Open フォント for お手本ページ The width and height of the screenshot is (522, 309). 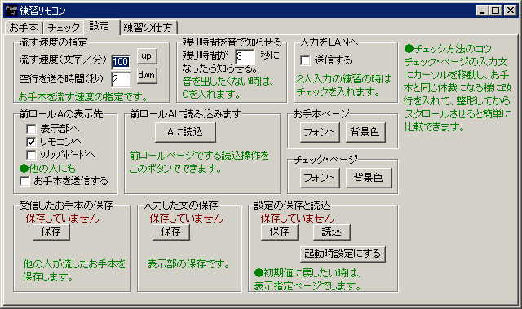(x=320, y=132)
